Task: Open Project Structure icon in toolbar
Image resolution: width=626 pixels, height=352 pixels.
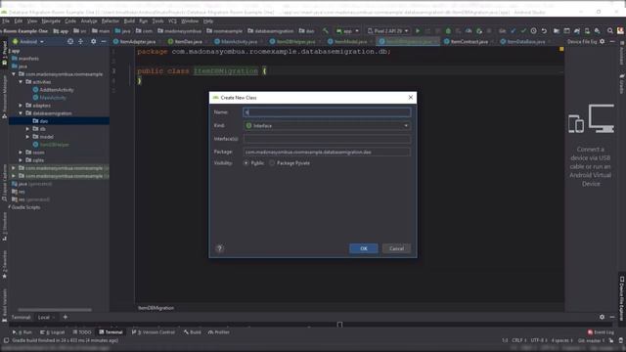Action: point(557,30)
